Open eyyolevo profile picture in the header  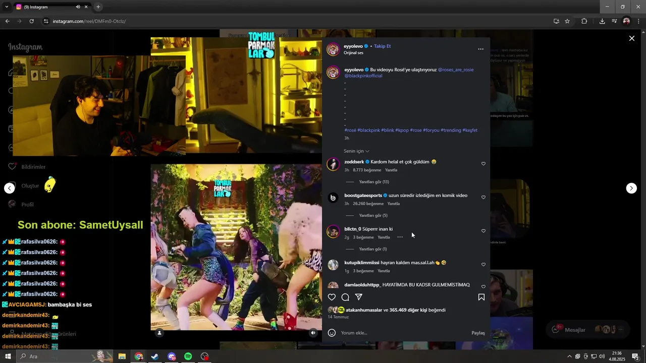coord(333,49)
